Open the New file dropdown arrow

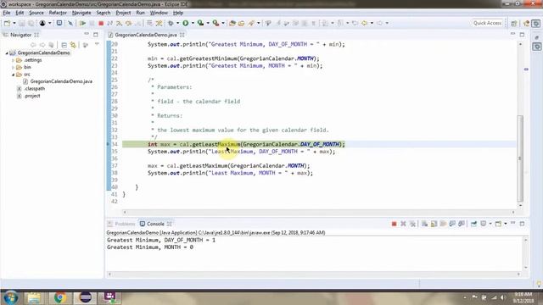pos(14,23)
